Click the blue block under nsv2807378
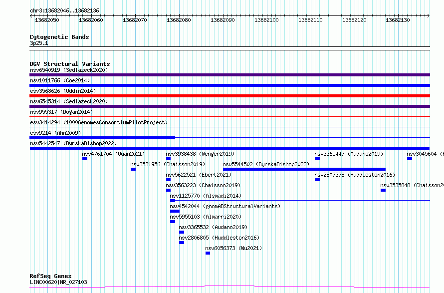444x293 pixels. tap(317, 180)
